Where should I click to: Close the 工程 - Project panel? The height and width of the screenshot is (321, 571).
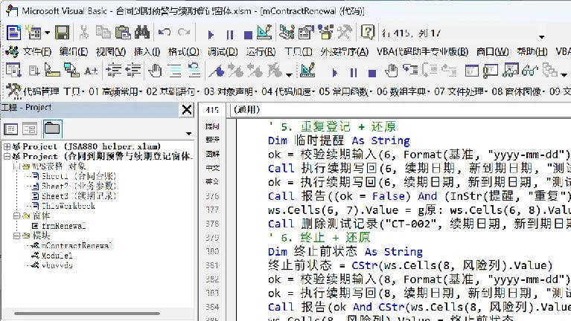pyautogui.click(x=187, y=109)
